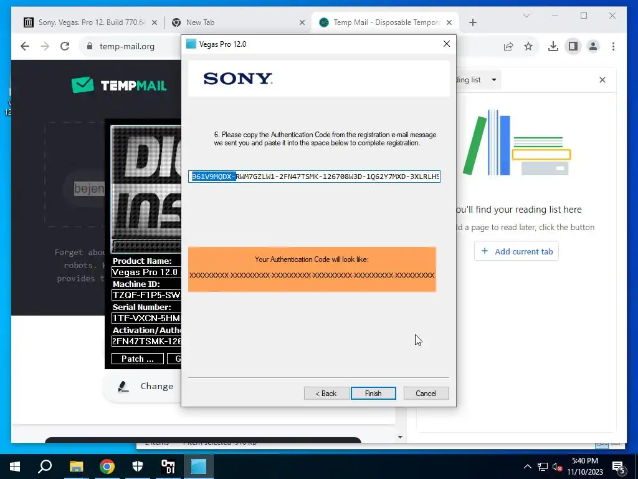View site info via the lock icon
Viewport: 638px width, 479px height.
90,46
